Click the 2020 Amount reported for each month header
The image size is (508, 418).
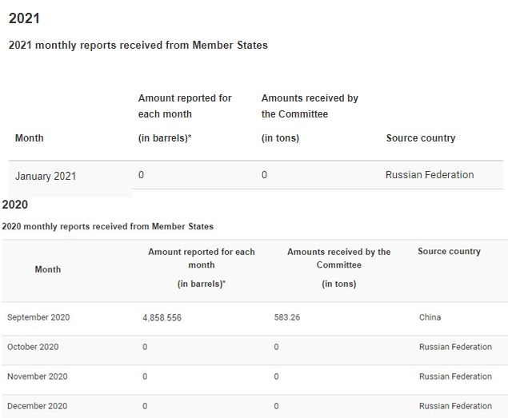pos(202,268)
